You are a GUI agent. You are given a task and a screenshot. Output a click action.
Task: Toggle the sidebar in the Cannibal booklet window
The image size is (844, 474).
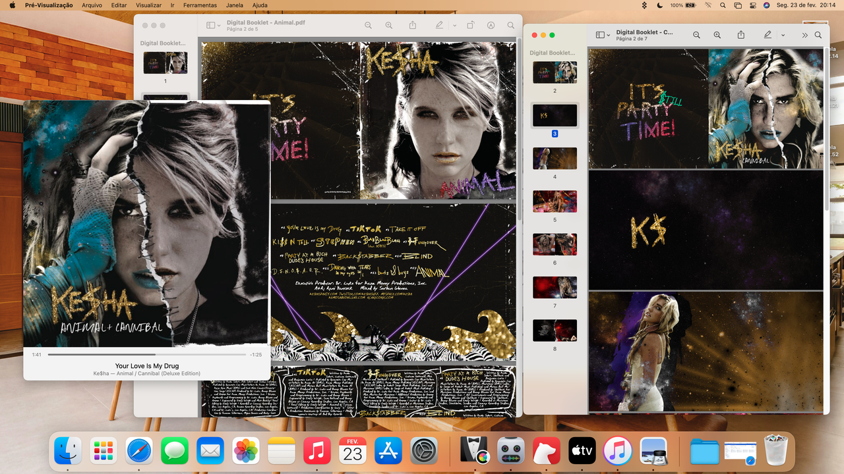pyautogui.click(x=600, y=35)
